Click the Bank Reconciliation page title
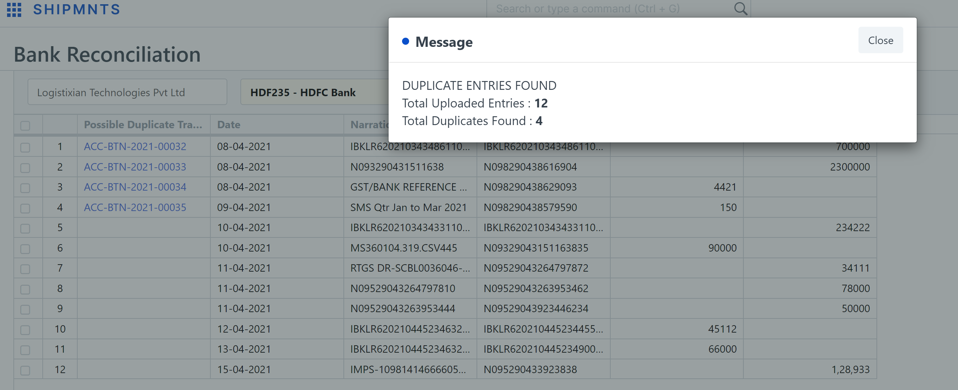This screenshot has width=958, height=390. point(107,54)
